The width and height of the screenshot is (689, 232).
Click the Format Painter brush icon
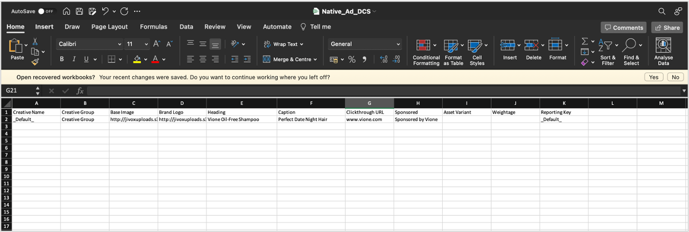[35, 62]
